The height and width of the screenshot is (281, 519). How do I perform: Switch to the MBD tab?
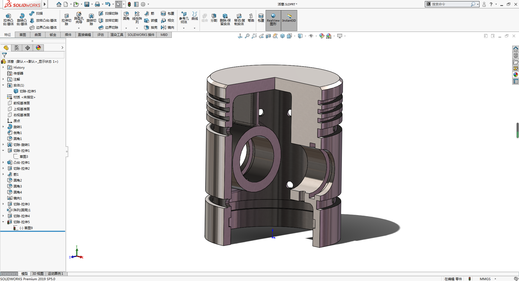(x=164, y=35)
